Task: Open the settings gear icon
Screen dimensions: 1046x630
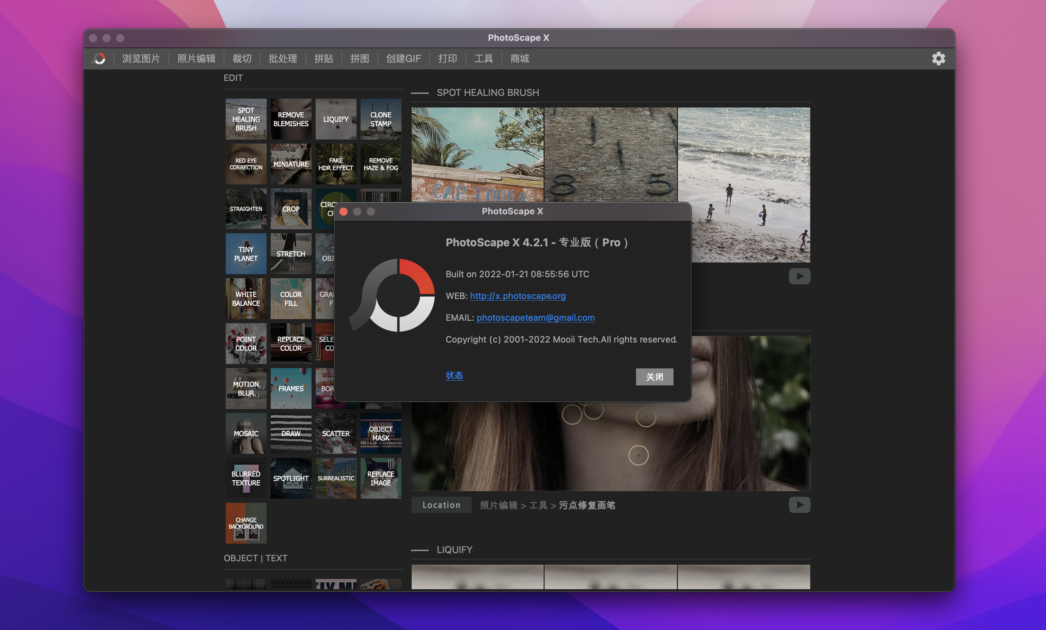Action: tap(938, 59)
